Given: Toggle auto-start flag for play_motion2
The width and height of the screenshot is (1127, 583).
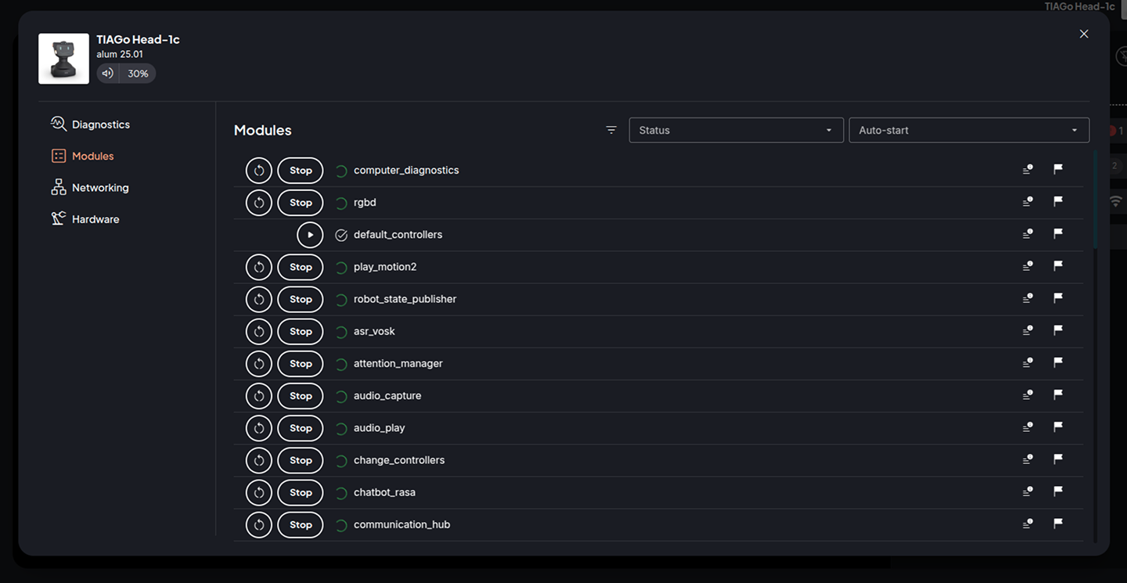Looking at the screenshot, I should coord(1058,265).
